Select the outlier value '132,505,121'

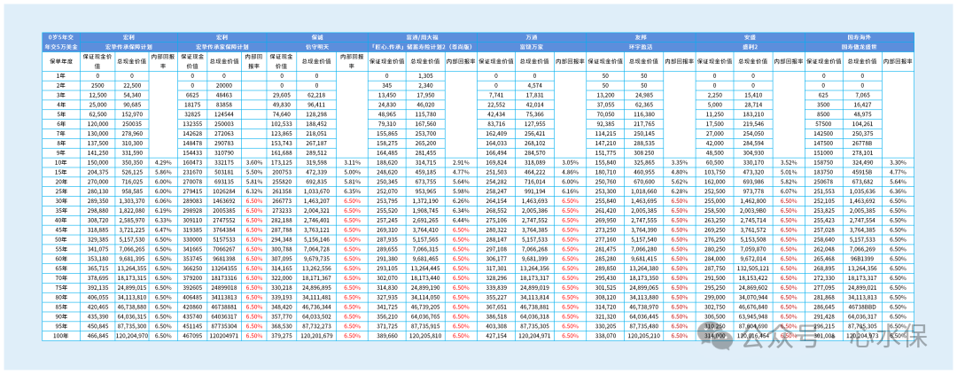[754, 269]
